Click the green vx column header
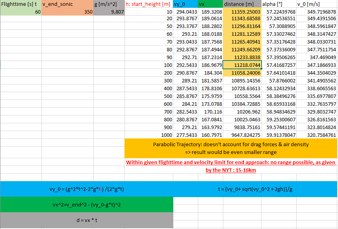Screen dimensions: 338x229 point(210,4)
